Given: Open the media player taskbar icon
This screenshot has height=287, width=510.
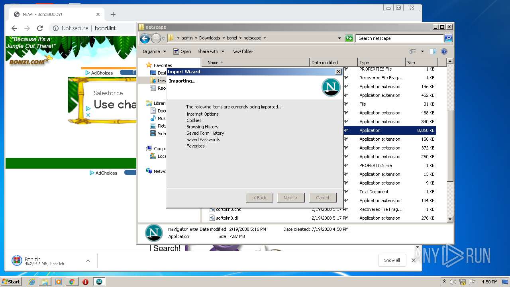Looking at the screenshot, I should (x=59, y=282).
